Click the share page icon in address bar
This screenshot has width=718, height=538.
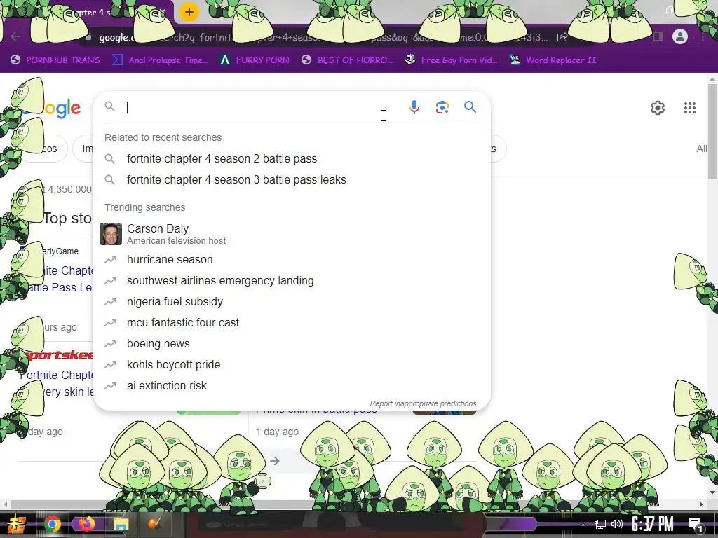coord(562,37)
